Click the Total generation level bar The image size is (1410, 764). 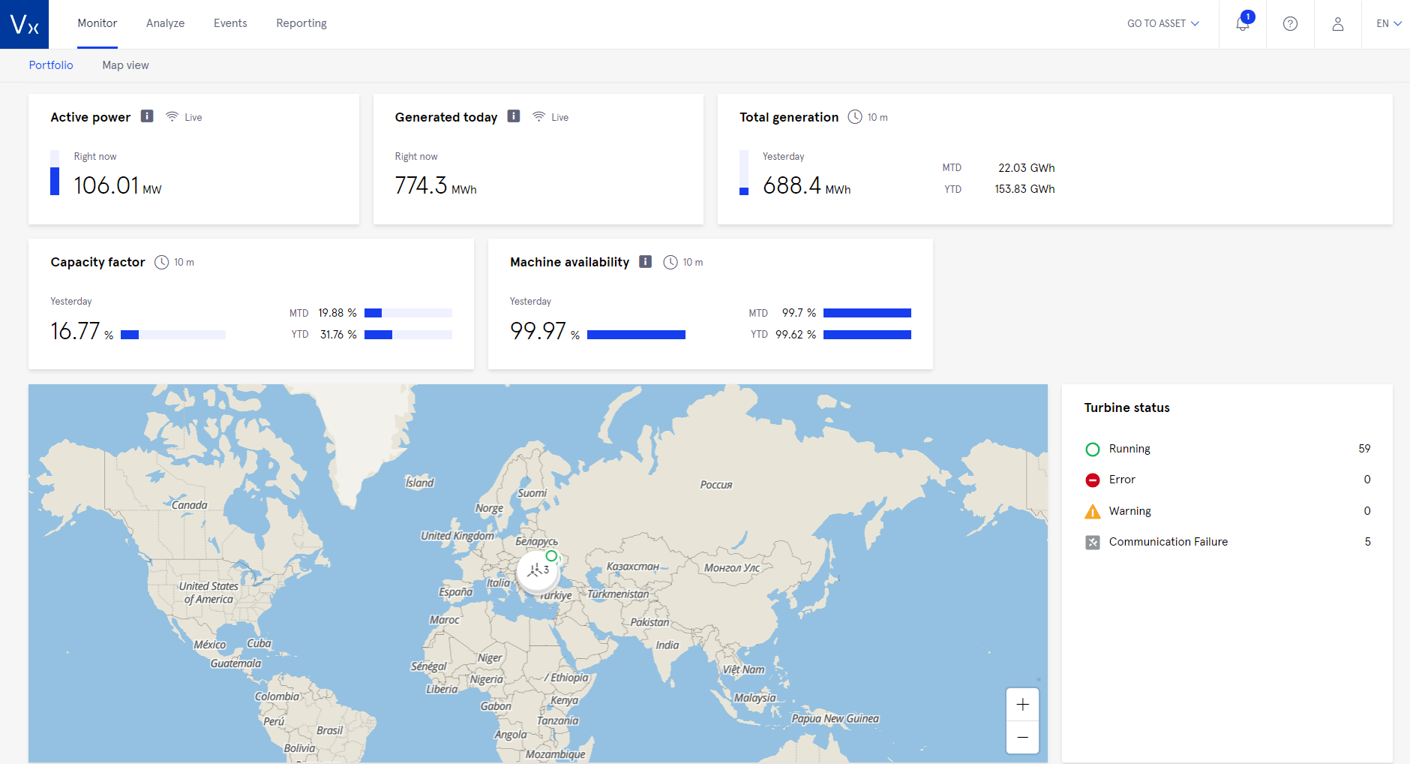[x=744, y=173]
